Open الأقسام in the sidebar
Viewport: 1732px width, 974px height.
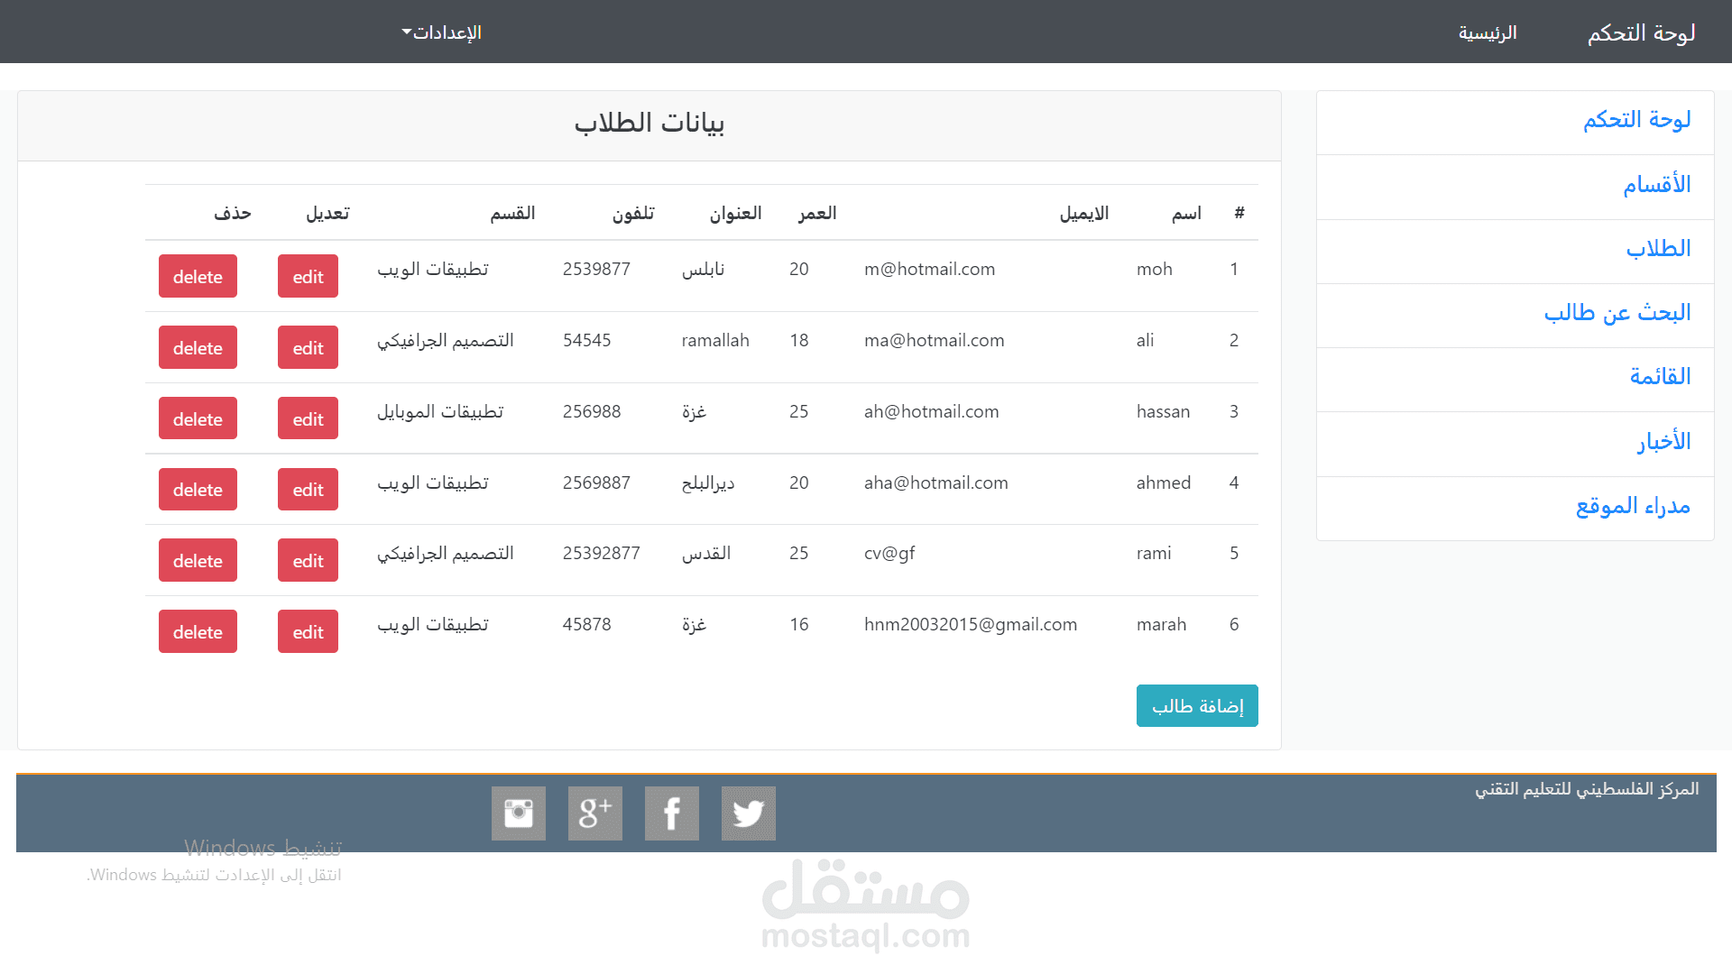tap(1656, 185)
